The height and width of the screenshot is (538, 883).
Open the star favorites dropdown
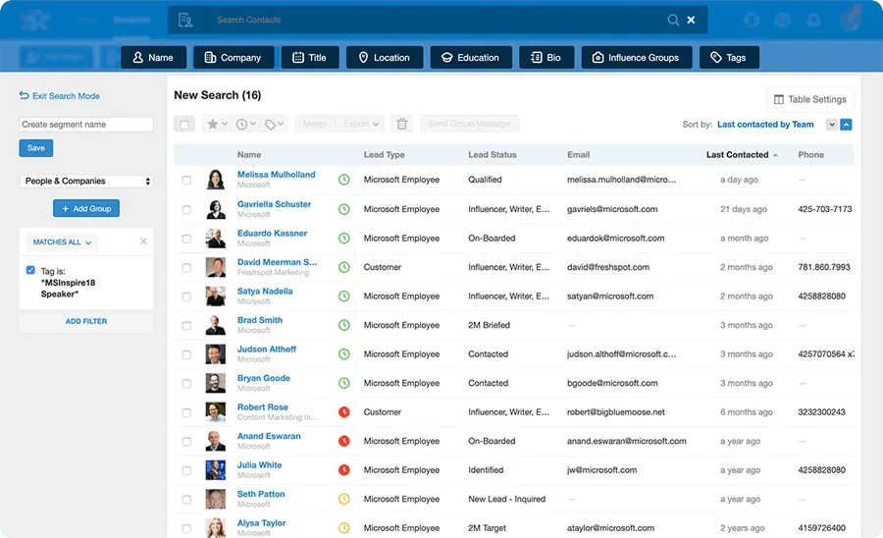coord(216,125)
